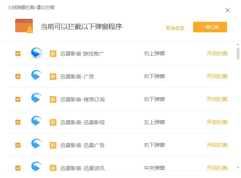Click the 迅雷影音 游戏推广 app icon

pyautogui.click(x=36, y=53)
